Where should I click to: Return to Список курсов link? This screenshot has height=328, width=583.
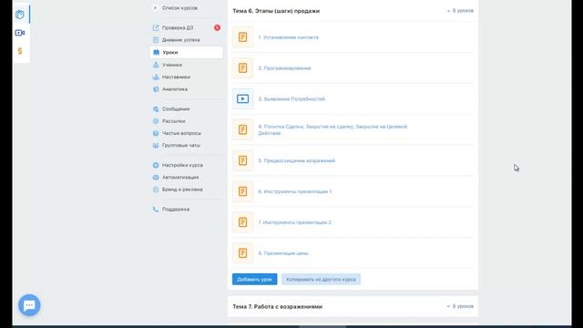coord(179,8)
